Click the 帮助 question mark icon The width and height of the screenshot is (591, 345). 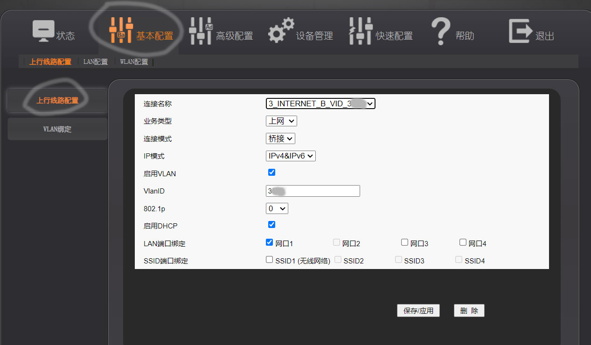(x=440, y=31)
